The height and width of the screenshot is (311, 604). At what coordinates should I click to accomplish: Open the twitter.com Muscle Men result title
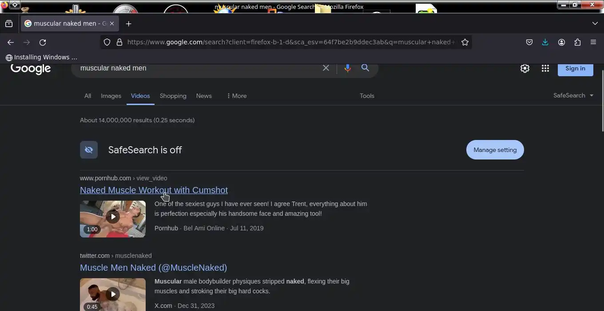coord(153,268)
